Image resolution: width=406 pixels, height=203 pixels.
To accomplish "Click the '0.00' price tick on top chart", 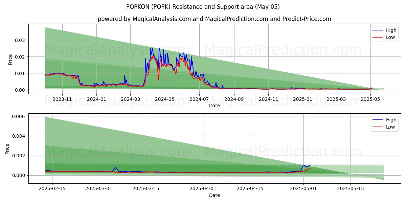I will coord(21,90).
